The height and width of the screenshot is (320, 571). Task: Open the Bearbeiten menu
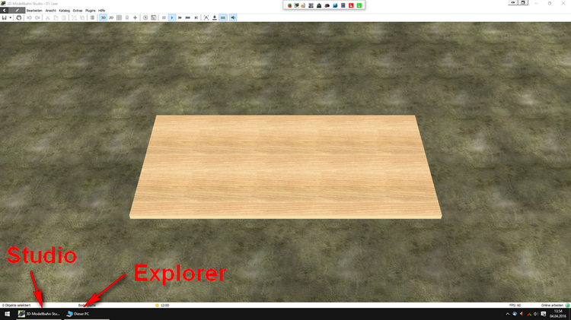coord(34,11)
